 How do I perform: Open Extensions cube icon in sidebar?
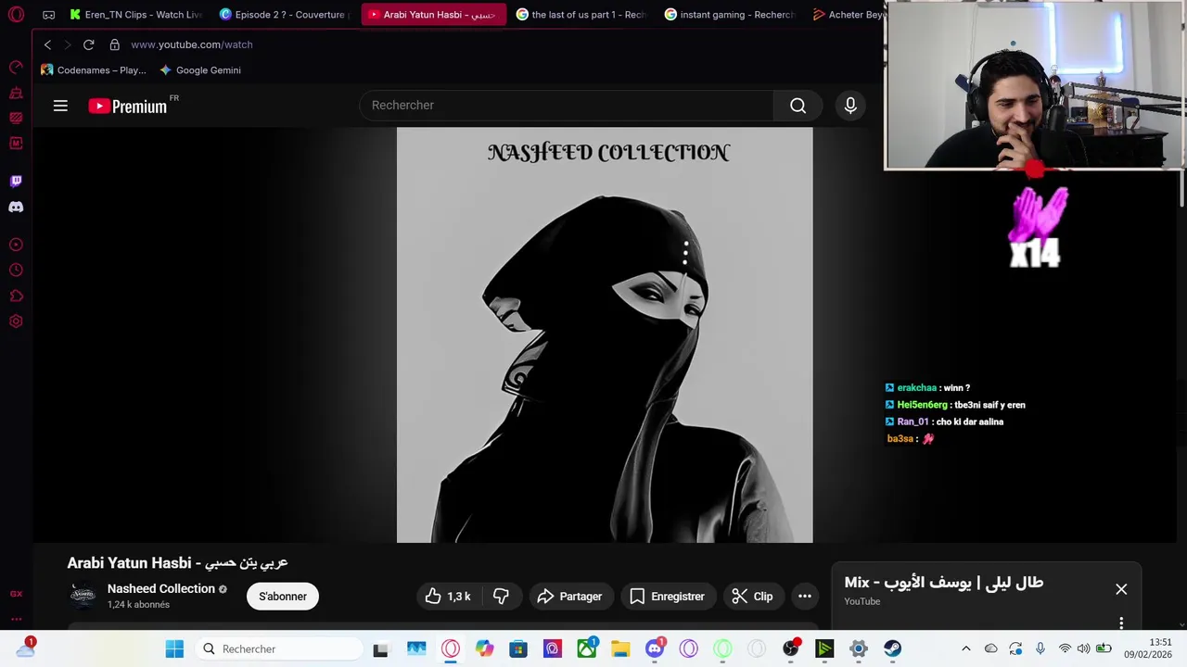[x=16, y=296]
